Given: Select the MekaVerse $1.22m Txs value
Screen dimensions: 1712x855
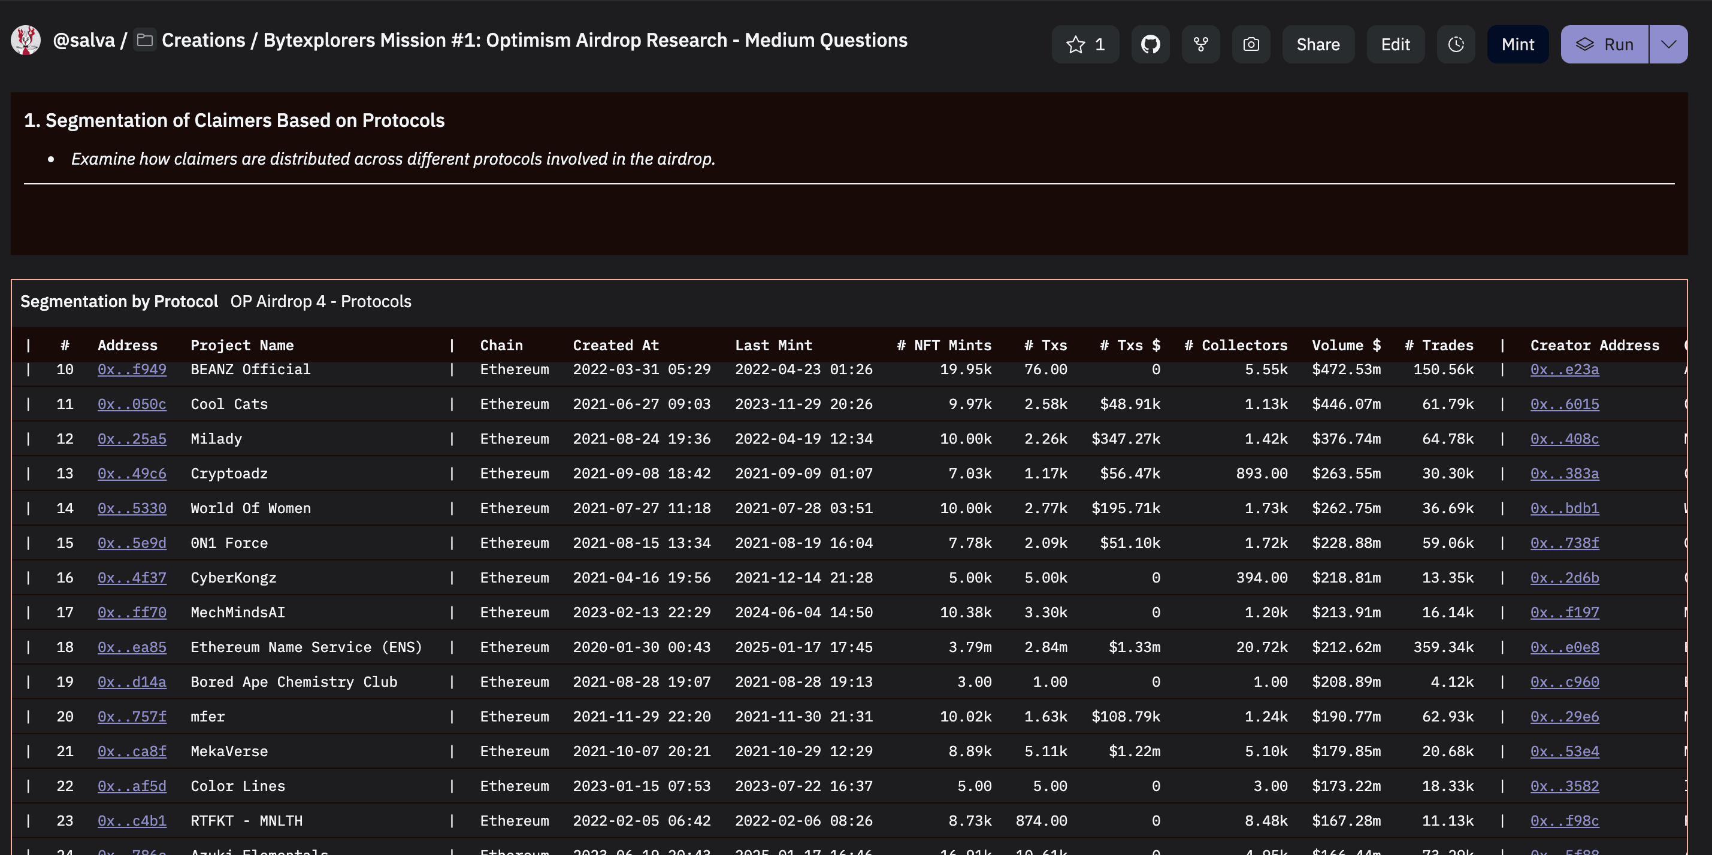Looking at the screenshot, I should click(1134, 751).
